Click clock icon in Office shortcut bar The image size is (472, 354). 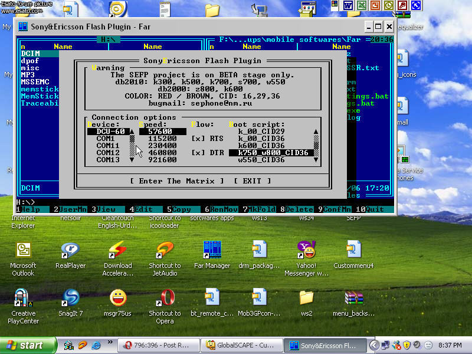click(x=389, y=5)
